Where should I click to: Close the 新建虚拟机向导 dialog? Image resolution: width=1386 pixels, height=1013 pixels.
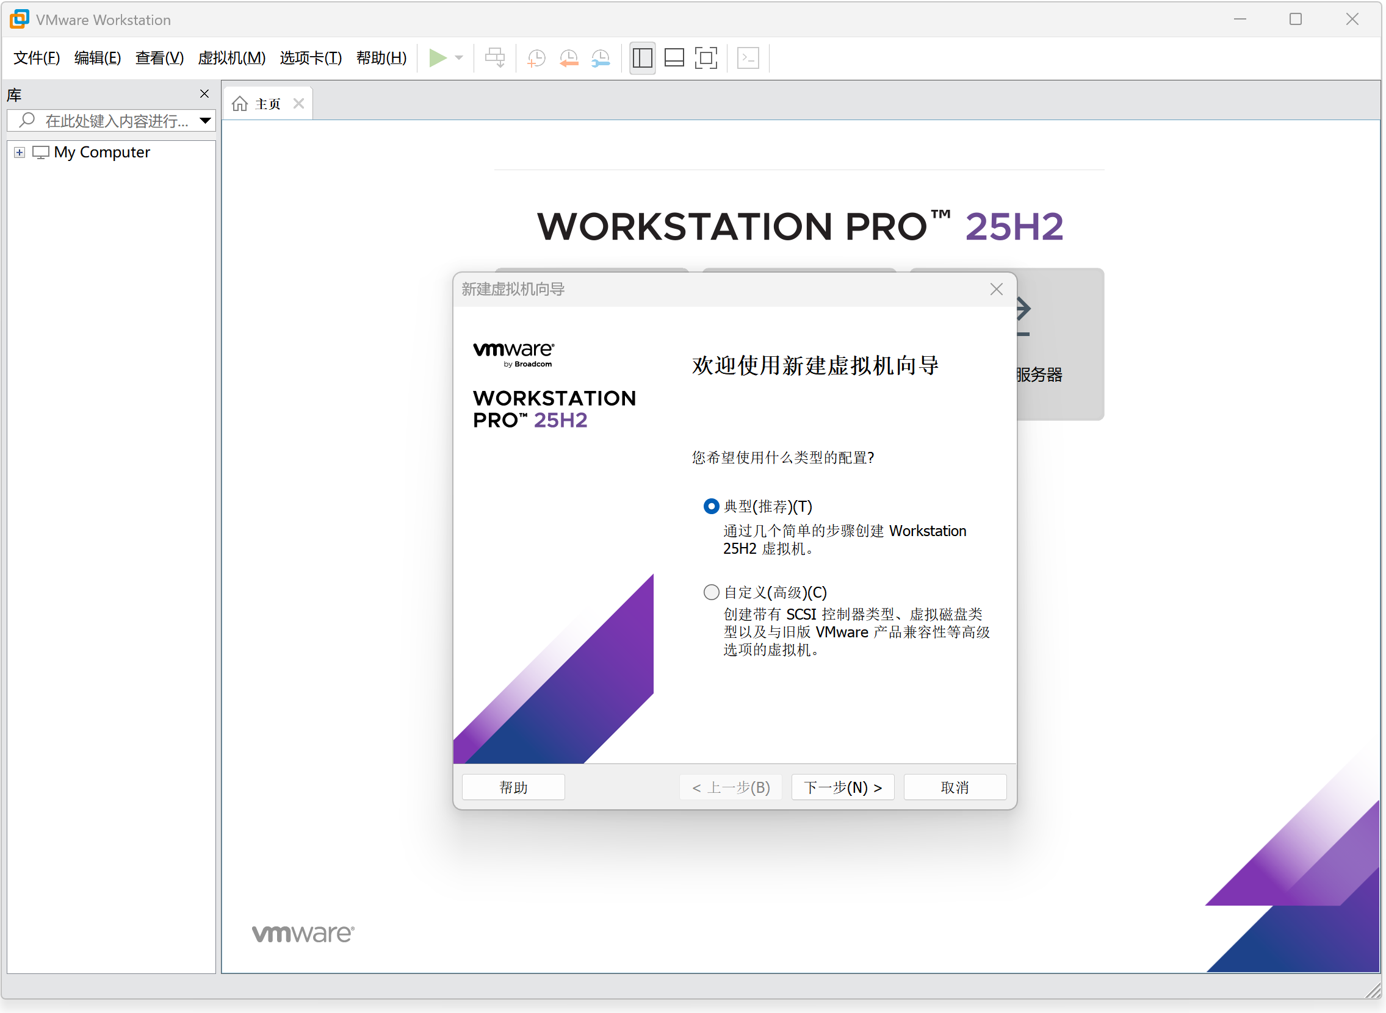[x=995, y=289]
